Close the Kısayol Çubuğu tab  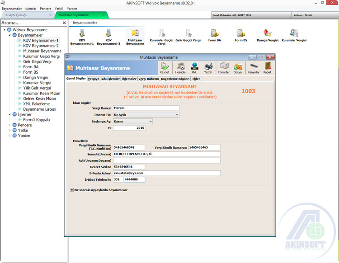pos(50,15)
